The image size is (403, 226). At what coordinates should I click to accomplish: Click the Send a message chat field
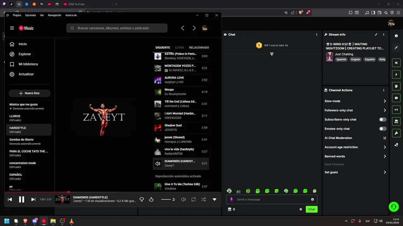pyautogui.click(x=272, y=199)
